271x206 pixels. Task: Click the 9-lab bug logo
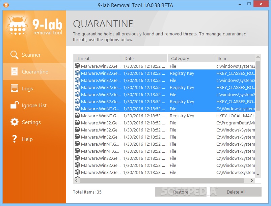[x=17, y=26]
